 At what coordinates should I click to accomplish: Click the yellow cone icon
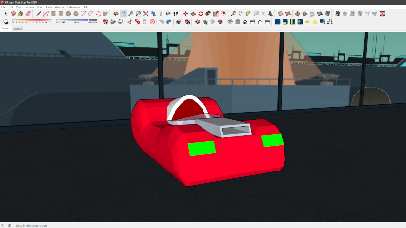pyautogui.click(x=315, y=22)
